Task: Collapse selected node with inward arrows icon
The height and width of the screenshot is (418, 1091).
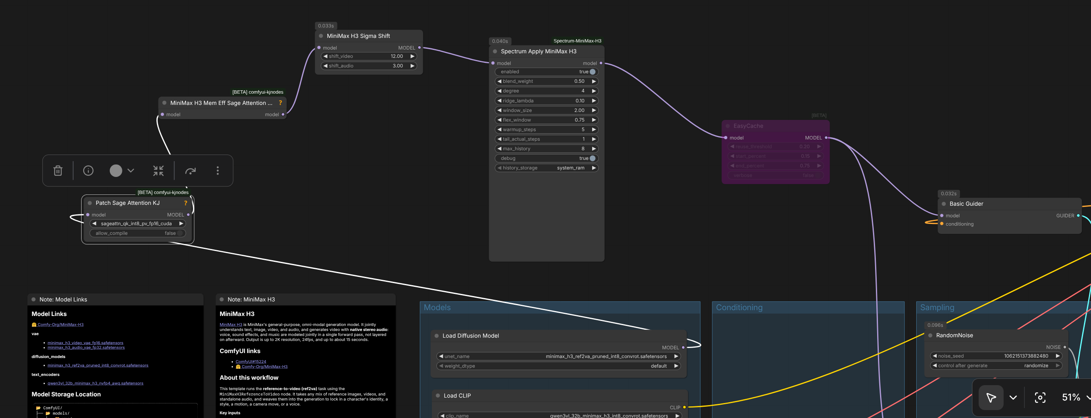Action: pyautogui.click(x=159, y=170)
